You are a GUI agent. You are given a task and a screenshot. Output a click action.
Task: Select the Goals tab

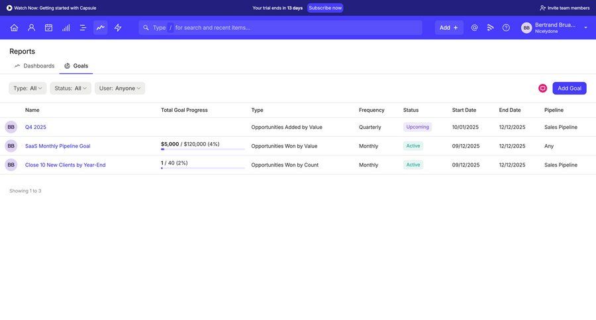pyautogui.click(x=76, y=66)
